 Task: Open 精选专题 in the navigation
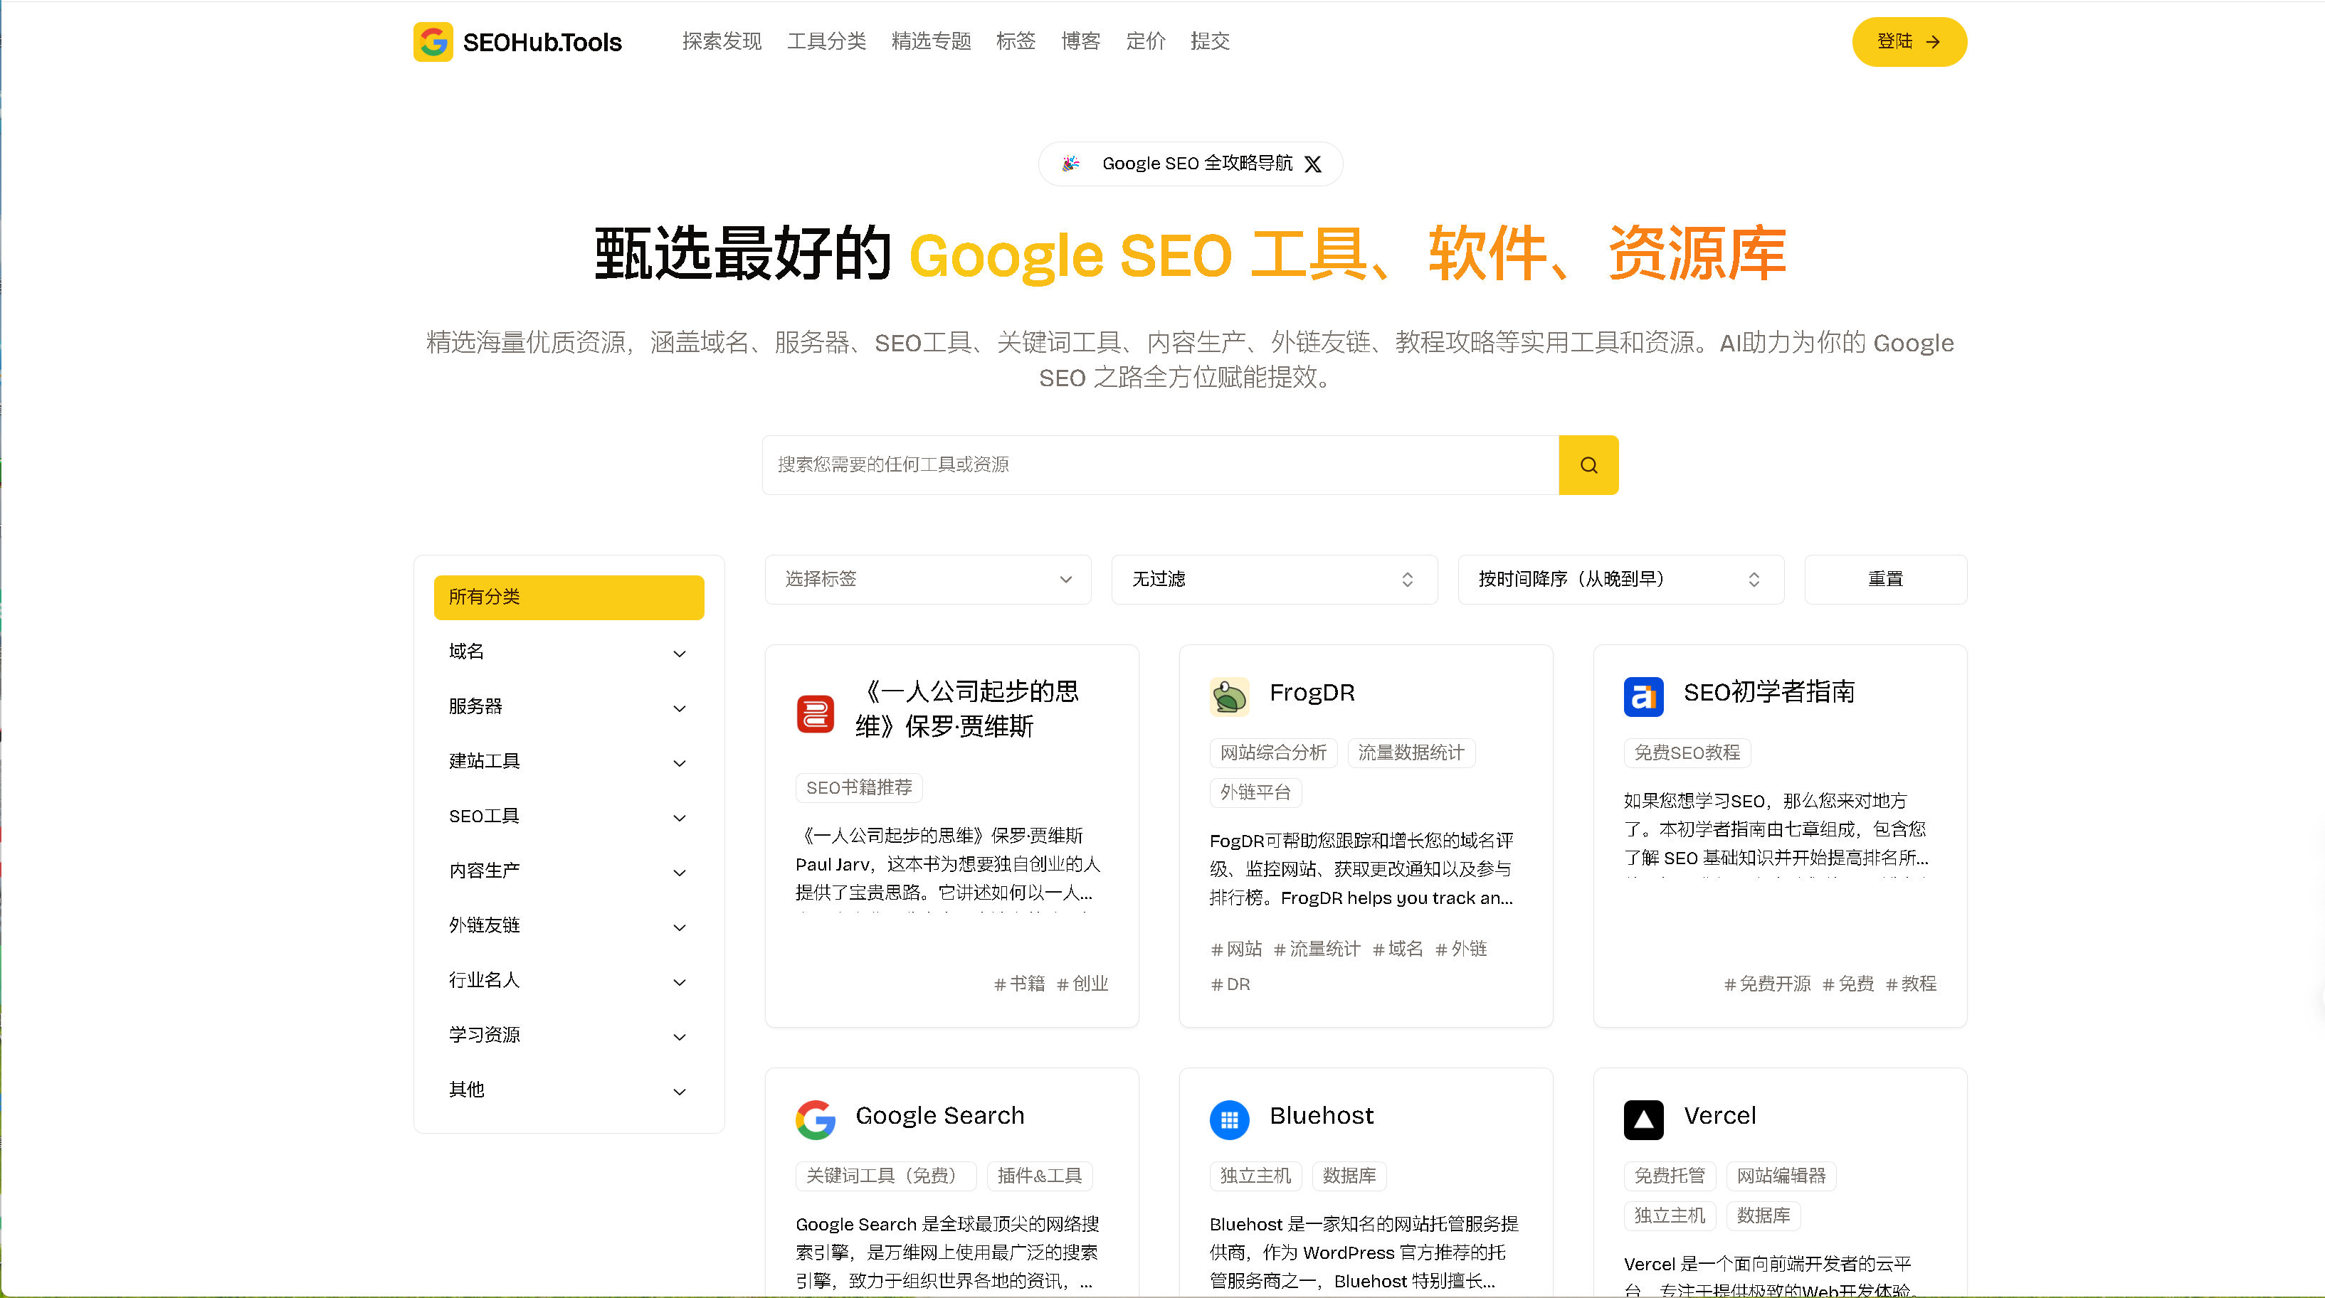pyautogui.click(x=931, y=41)
